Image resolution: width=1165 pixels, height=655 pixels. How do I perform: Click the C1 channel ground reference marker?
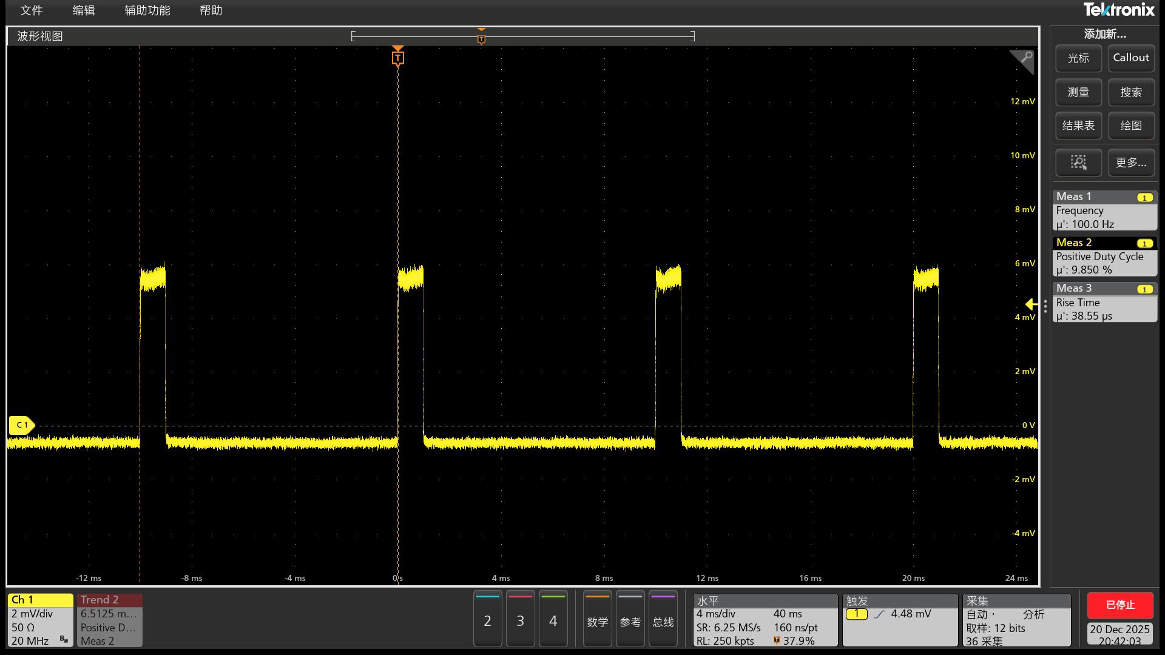(21, 425)
